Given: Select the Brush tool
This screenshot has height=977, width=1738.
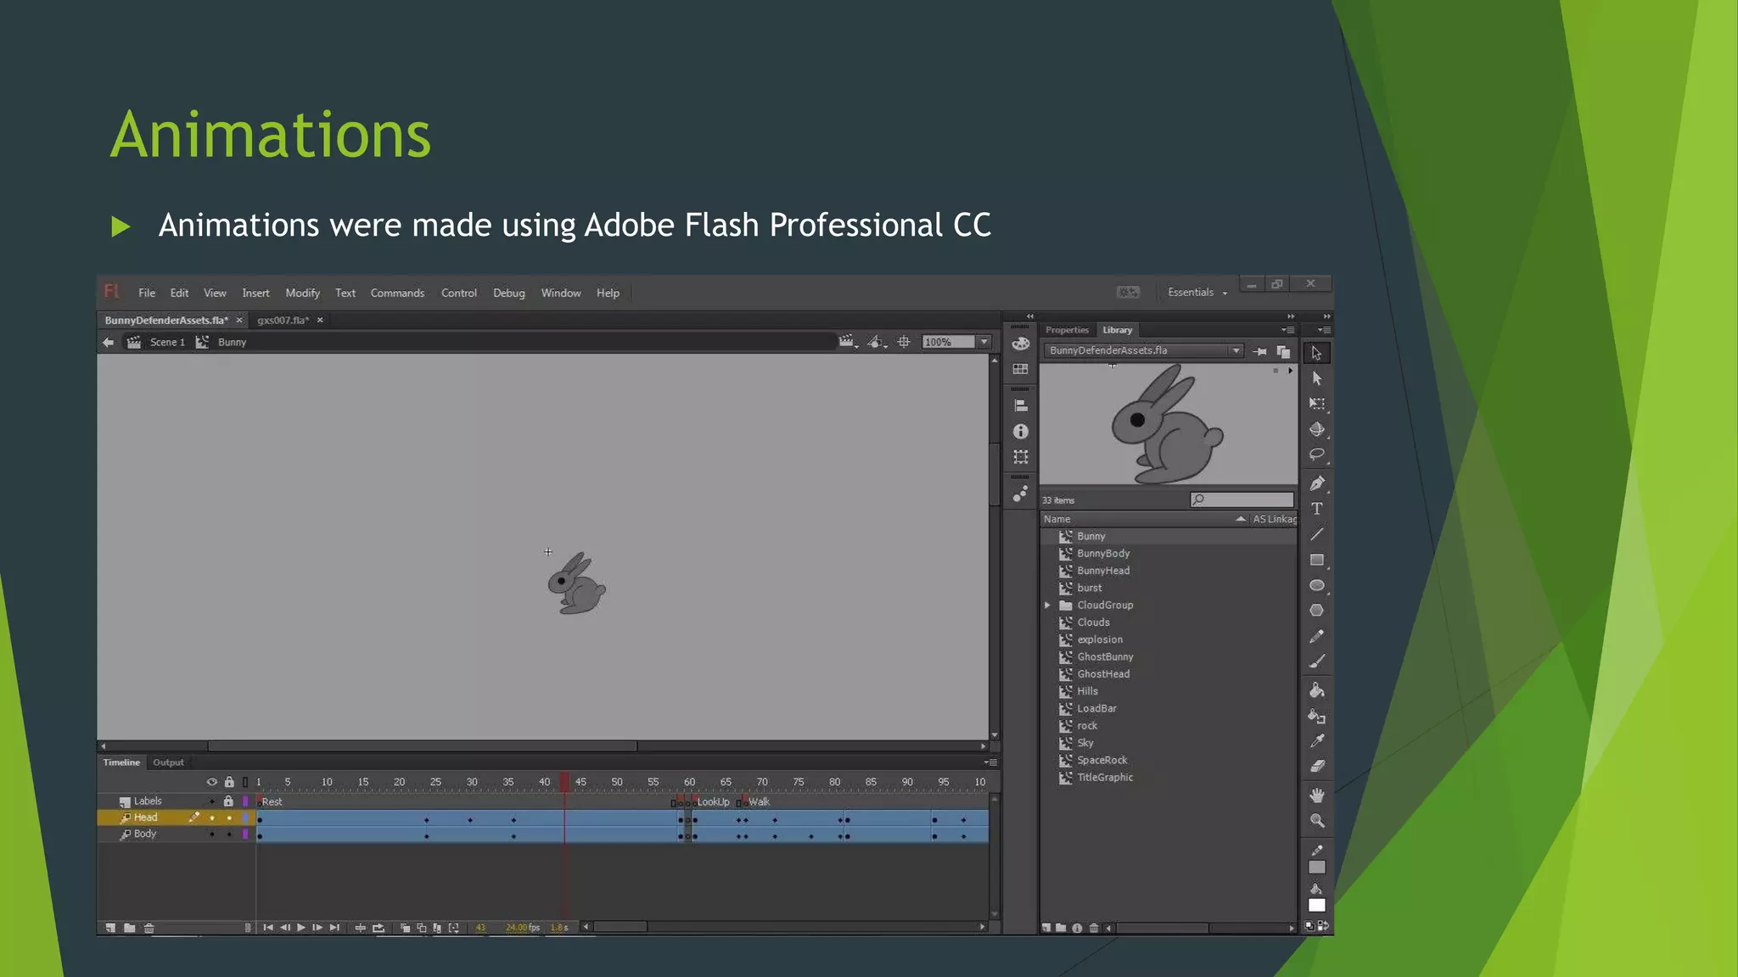Looking at the screenshot, I should point(1316,662).
